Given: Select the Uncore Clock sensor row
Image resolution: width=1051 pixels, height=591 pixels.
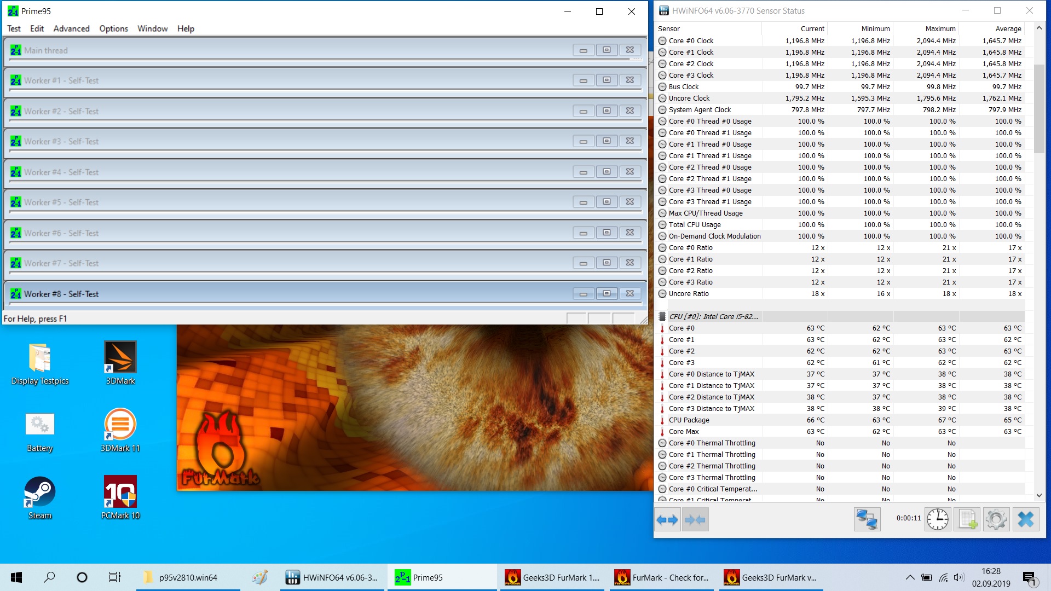Looking at the screenshot, I should [x=840, y=98].
